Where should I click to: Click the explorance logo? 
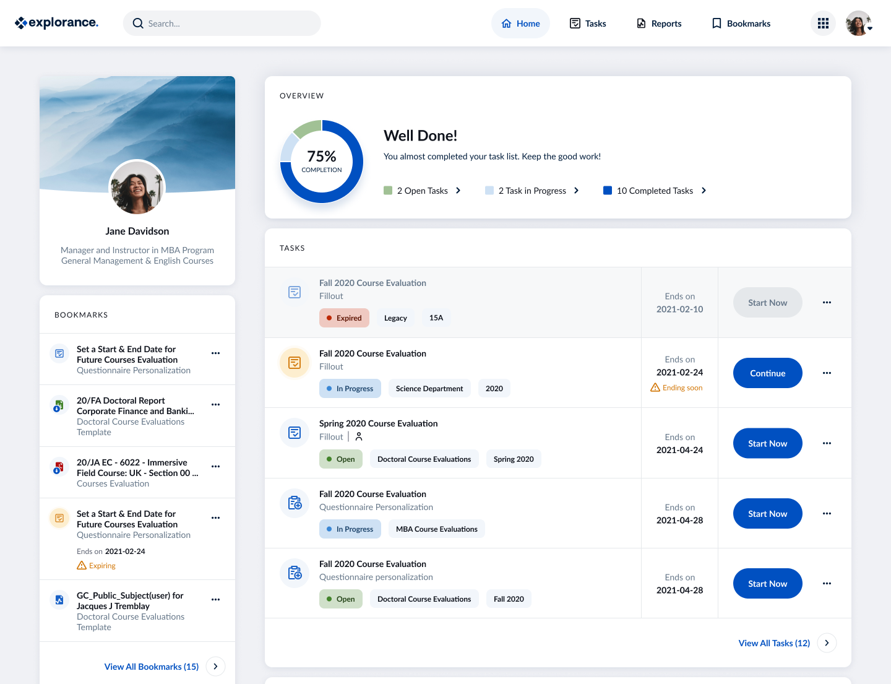tap(56, 23)
